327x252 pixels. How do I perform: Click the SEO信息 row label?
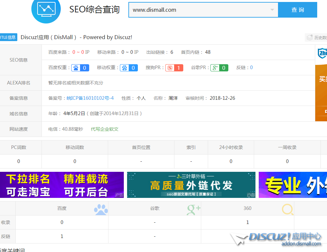point(19,60)
